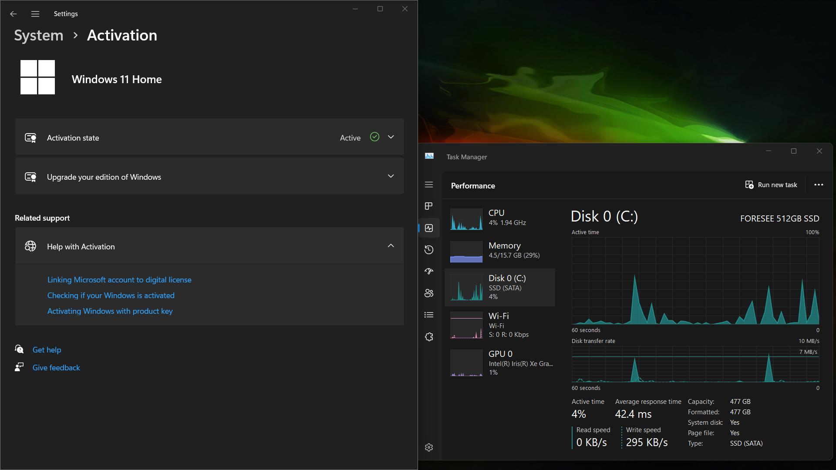Image resolution: width=836 pixels, height=470 pixels.
Task: Maximize the Task Manager window
Action: coord(794,151)
